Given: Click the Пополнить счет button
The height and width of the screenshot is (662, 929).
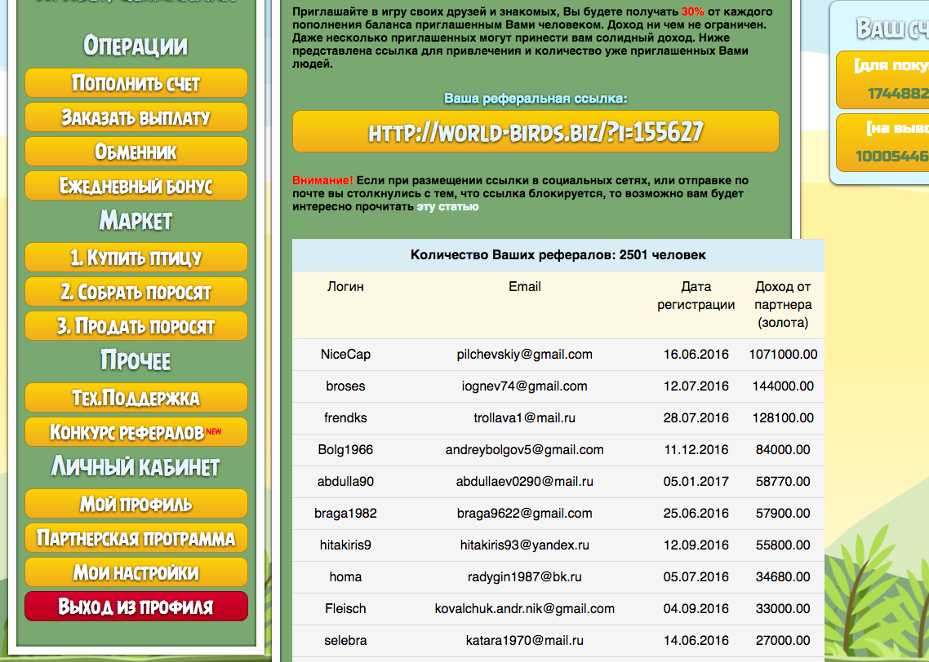Looking at the screenshot, I should click(136, 83).
